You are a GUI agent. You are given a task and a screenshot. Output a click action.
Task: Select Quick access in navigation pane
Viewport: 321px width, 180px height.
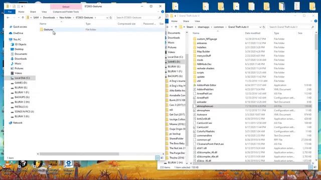point(20,26)
